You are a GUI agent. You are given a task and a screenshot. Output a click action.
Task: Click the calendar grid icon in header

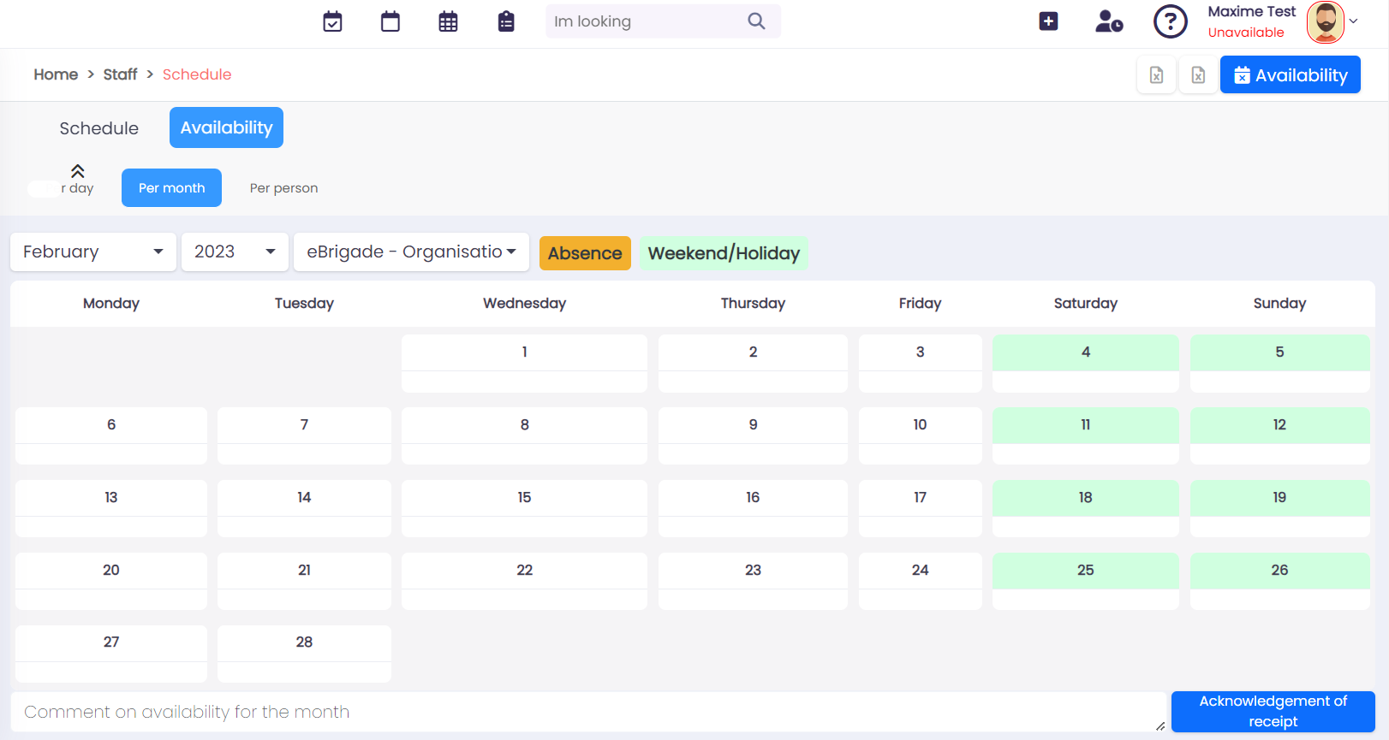[448, 21]
